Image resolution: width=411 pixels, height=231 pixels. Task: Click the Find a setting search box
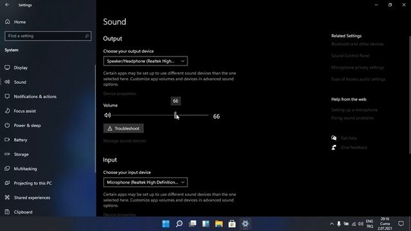48,36
